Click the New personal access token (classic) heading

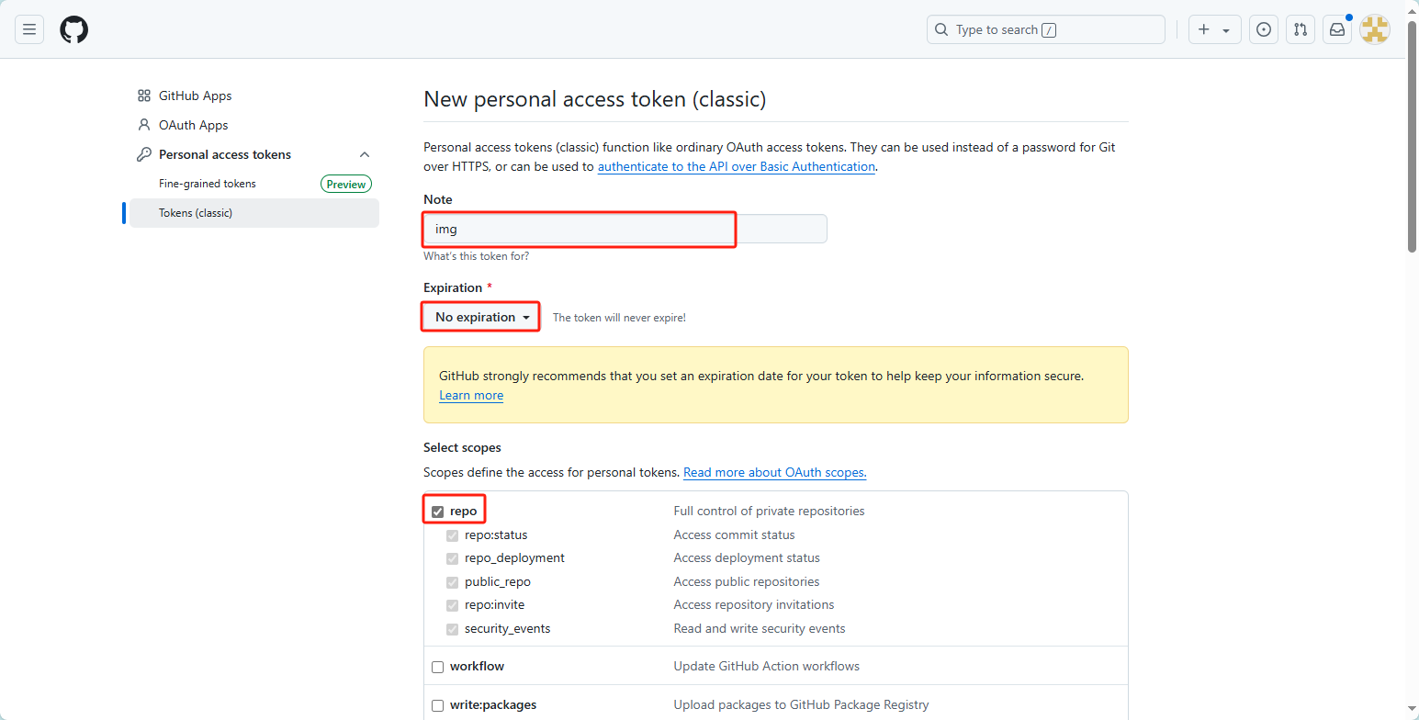595,99
